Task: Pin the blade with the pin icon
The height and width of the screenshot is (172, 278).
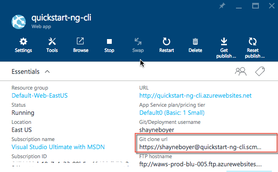Action: pyautogui.click(x=222, y=6)
